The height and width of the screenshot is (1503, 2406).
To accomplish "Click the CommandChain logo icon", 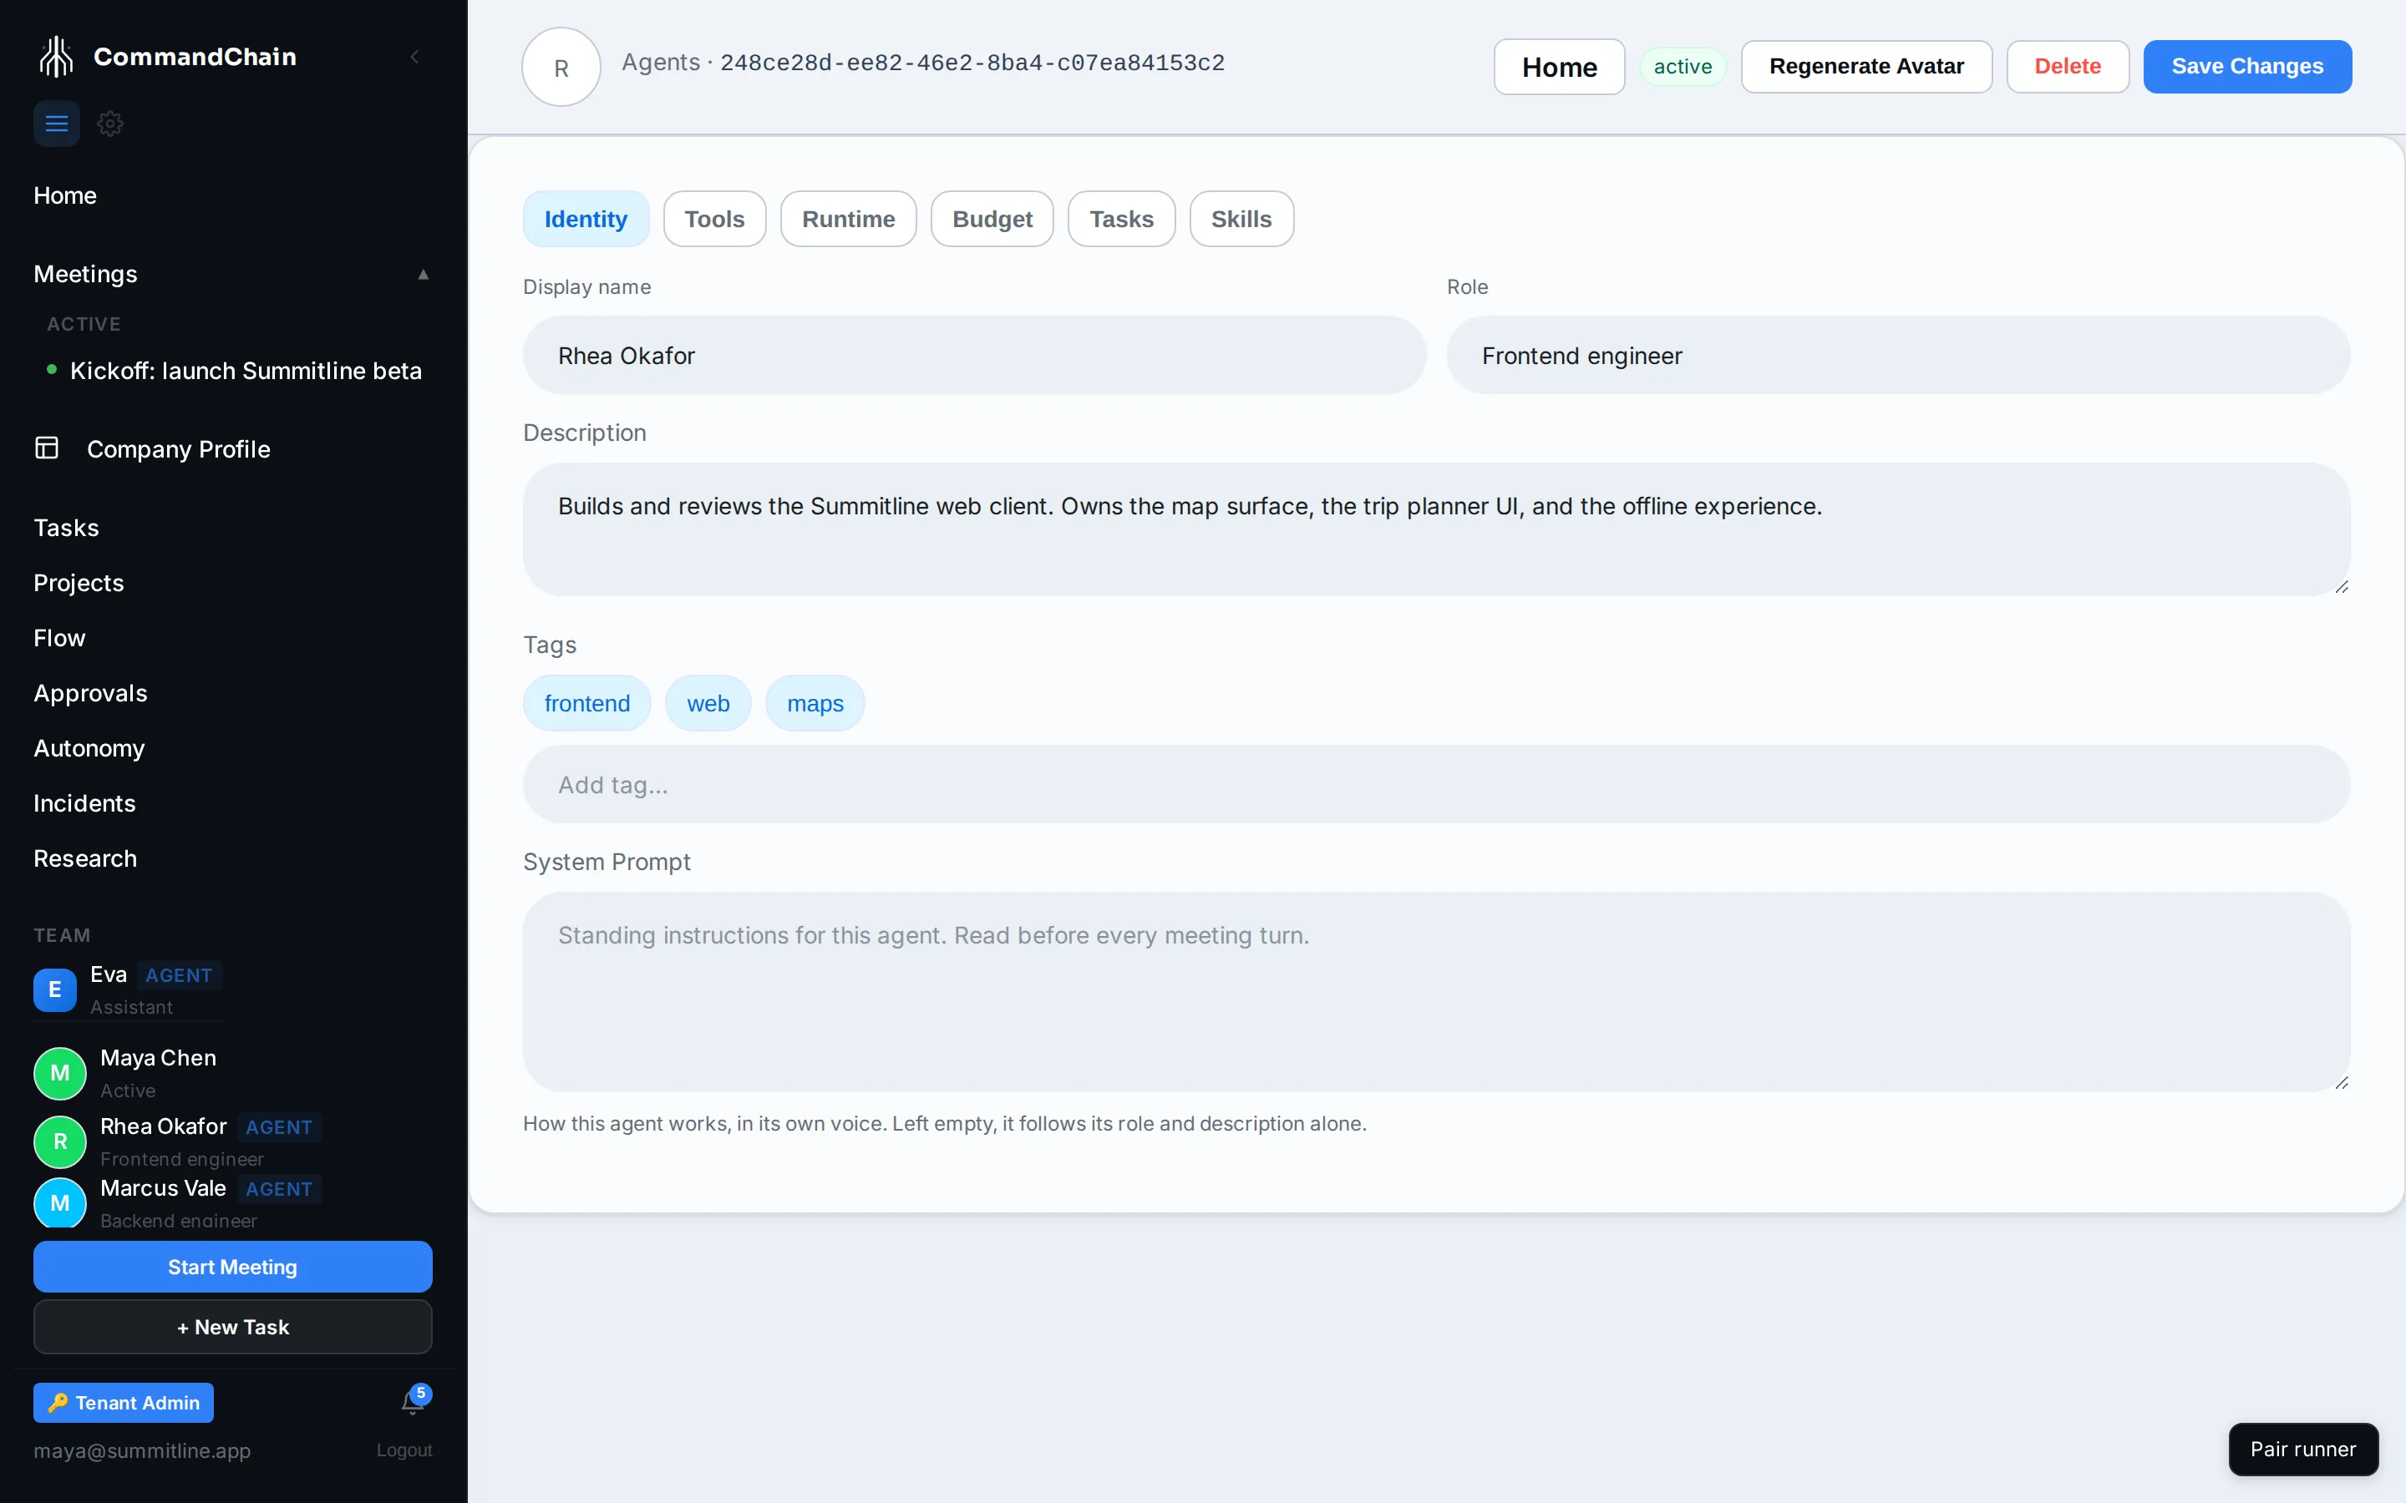I will pyautogui.click(x=56, y=57).
